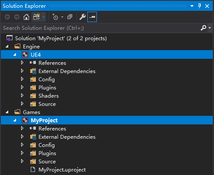Click the Config folder icon under MyProject
This screenshot has width=214, height=175.
[33, 145]
